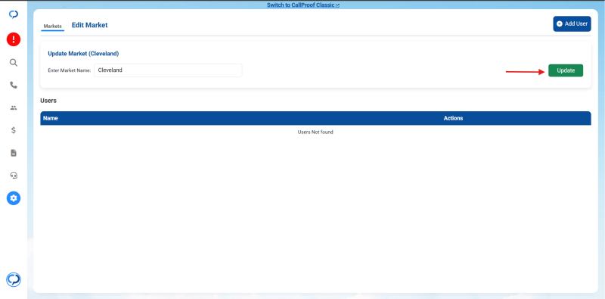Click the Add User button
605x299 pixels.
(x=572, y=23)
